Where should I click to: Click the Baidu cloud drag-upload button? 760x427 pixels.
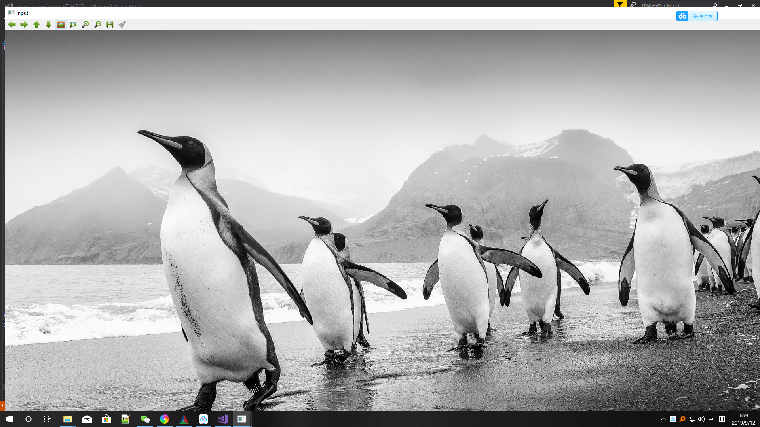tap(697, 16)
